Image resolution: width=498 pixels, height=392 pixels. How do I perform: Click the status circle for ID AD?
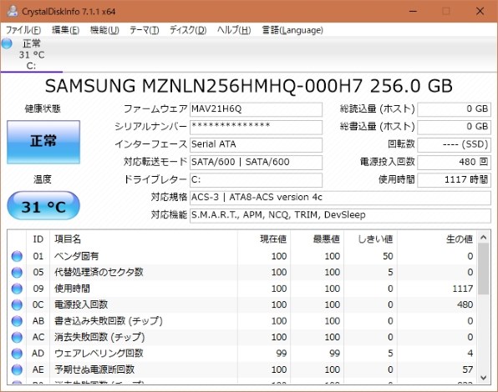pos(17,354)
